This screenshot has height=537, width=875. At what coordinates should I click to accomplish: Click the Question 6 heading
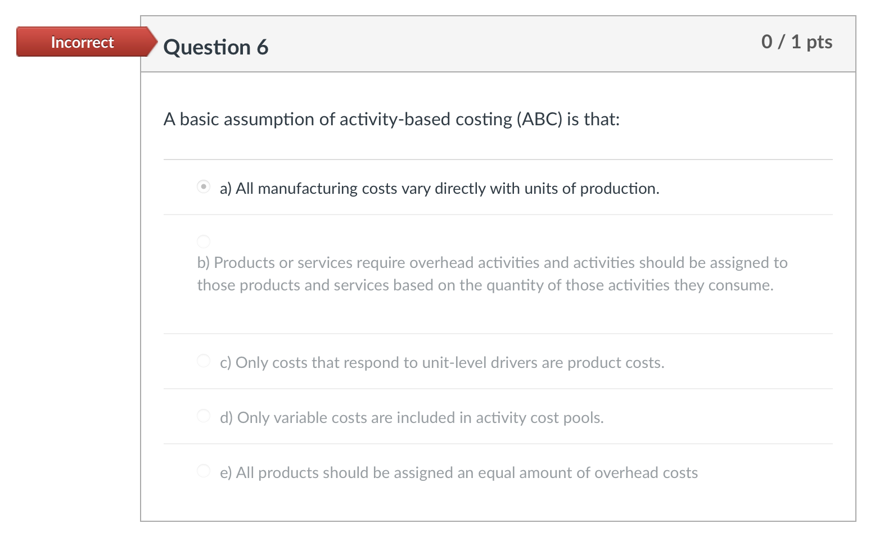click(216, 47)
